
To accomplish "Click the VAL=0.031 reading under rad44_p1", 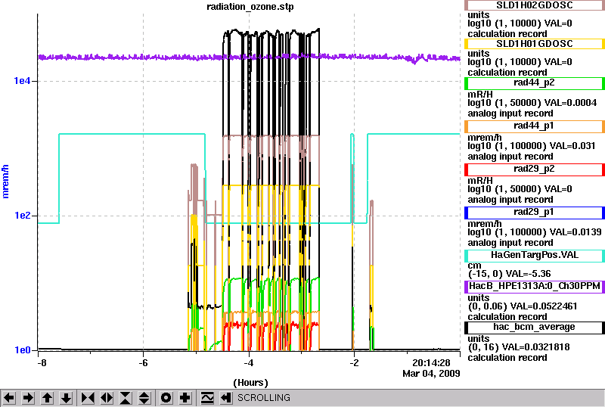I will coord(572,146).
